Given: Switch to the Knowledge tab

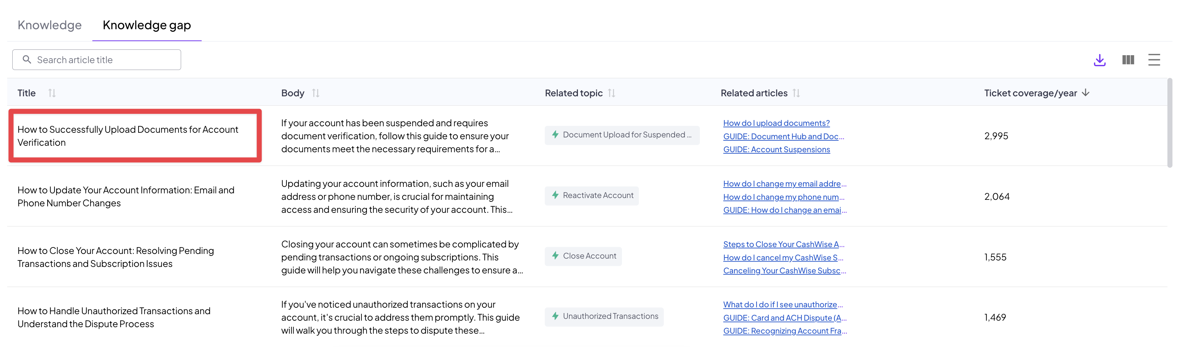Looking at the screenshot, I should pyautogui.click(x=50, y=25).
